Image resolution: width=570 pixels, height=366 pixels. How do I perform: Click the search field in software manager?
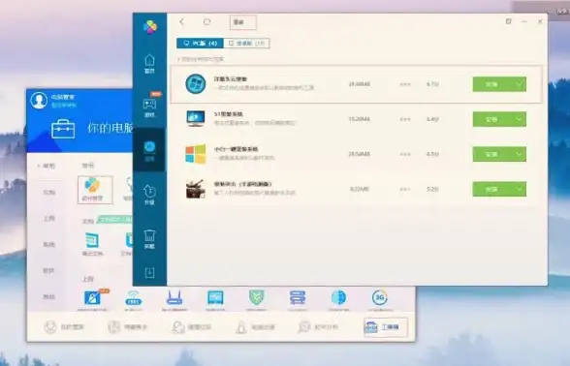[242, 22]
